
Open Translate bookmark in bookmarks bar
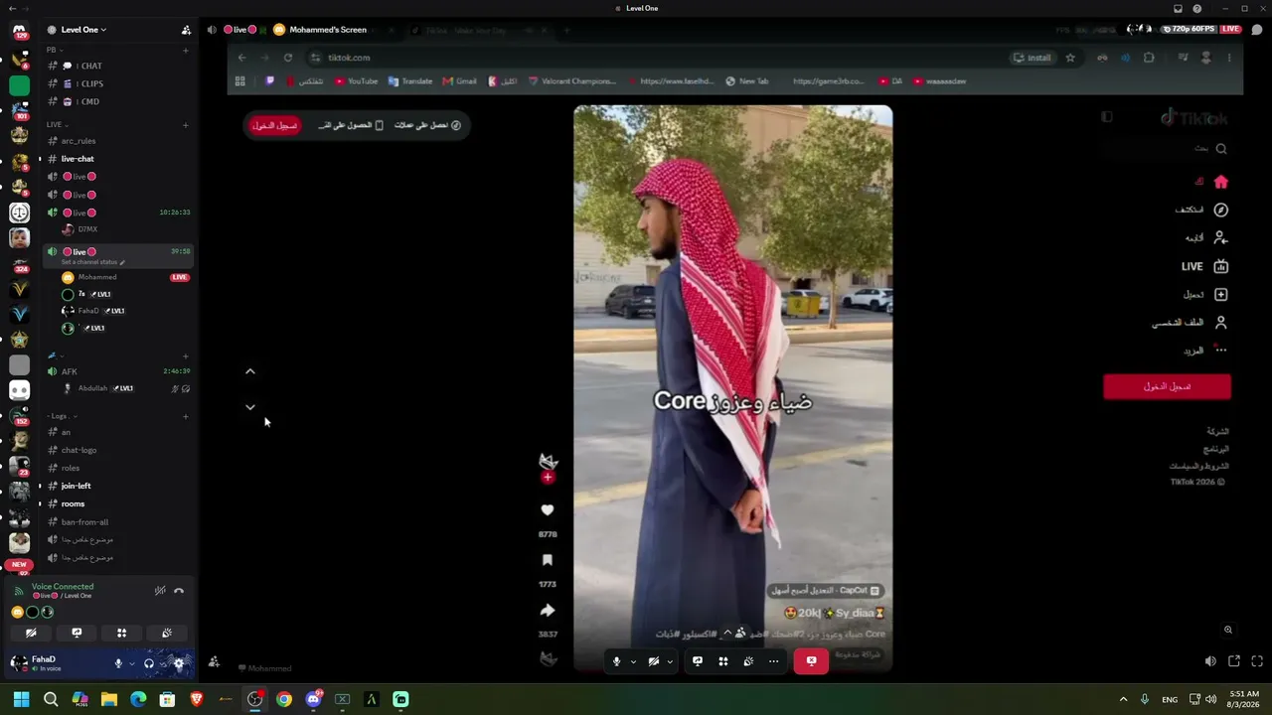click(410, 81)
